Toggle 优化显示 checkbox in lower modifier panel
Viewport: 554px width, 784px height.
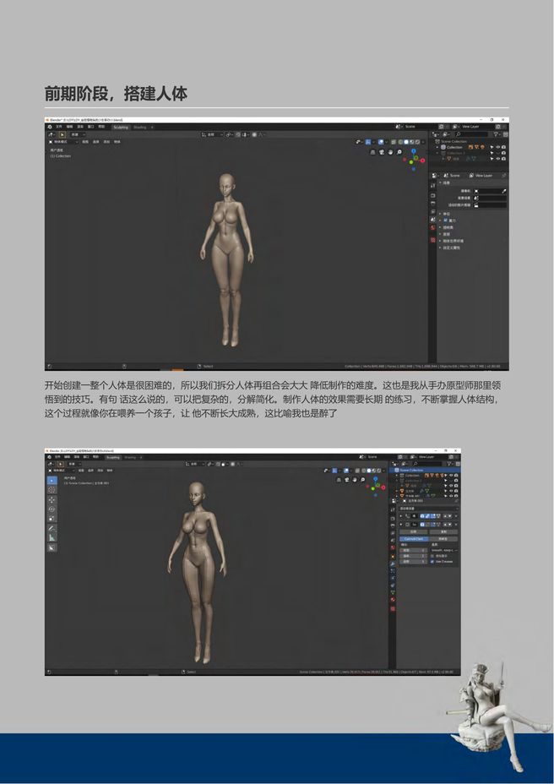click(432, 556)
